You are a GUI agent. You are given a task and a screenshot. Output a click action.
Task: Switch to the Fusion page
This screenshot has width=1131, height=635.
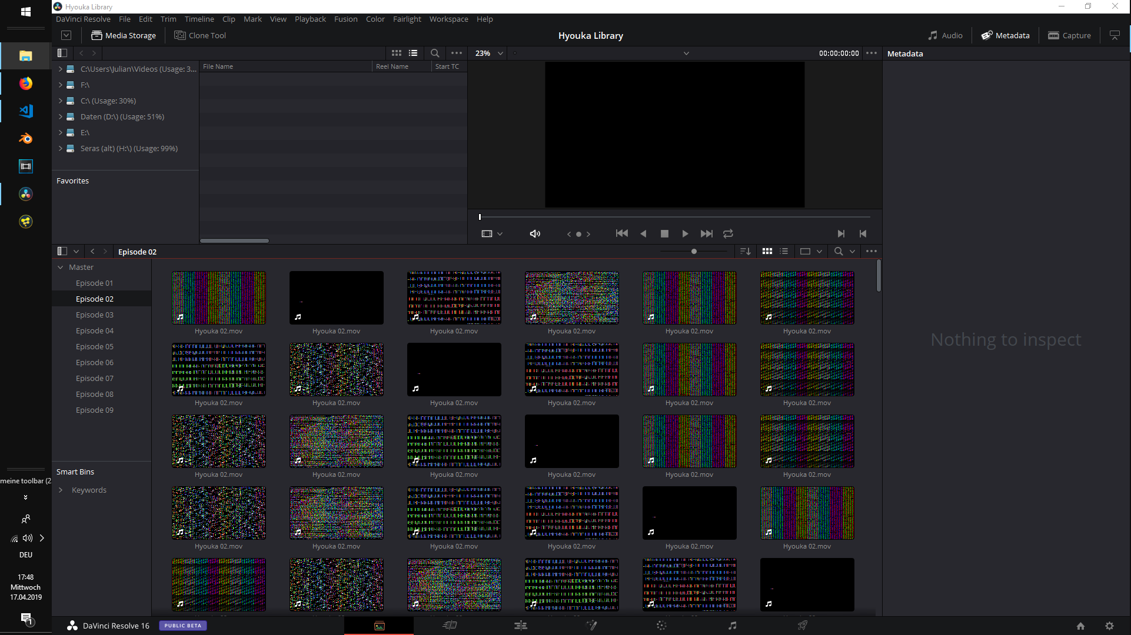point(591,626)
